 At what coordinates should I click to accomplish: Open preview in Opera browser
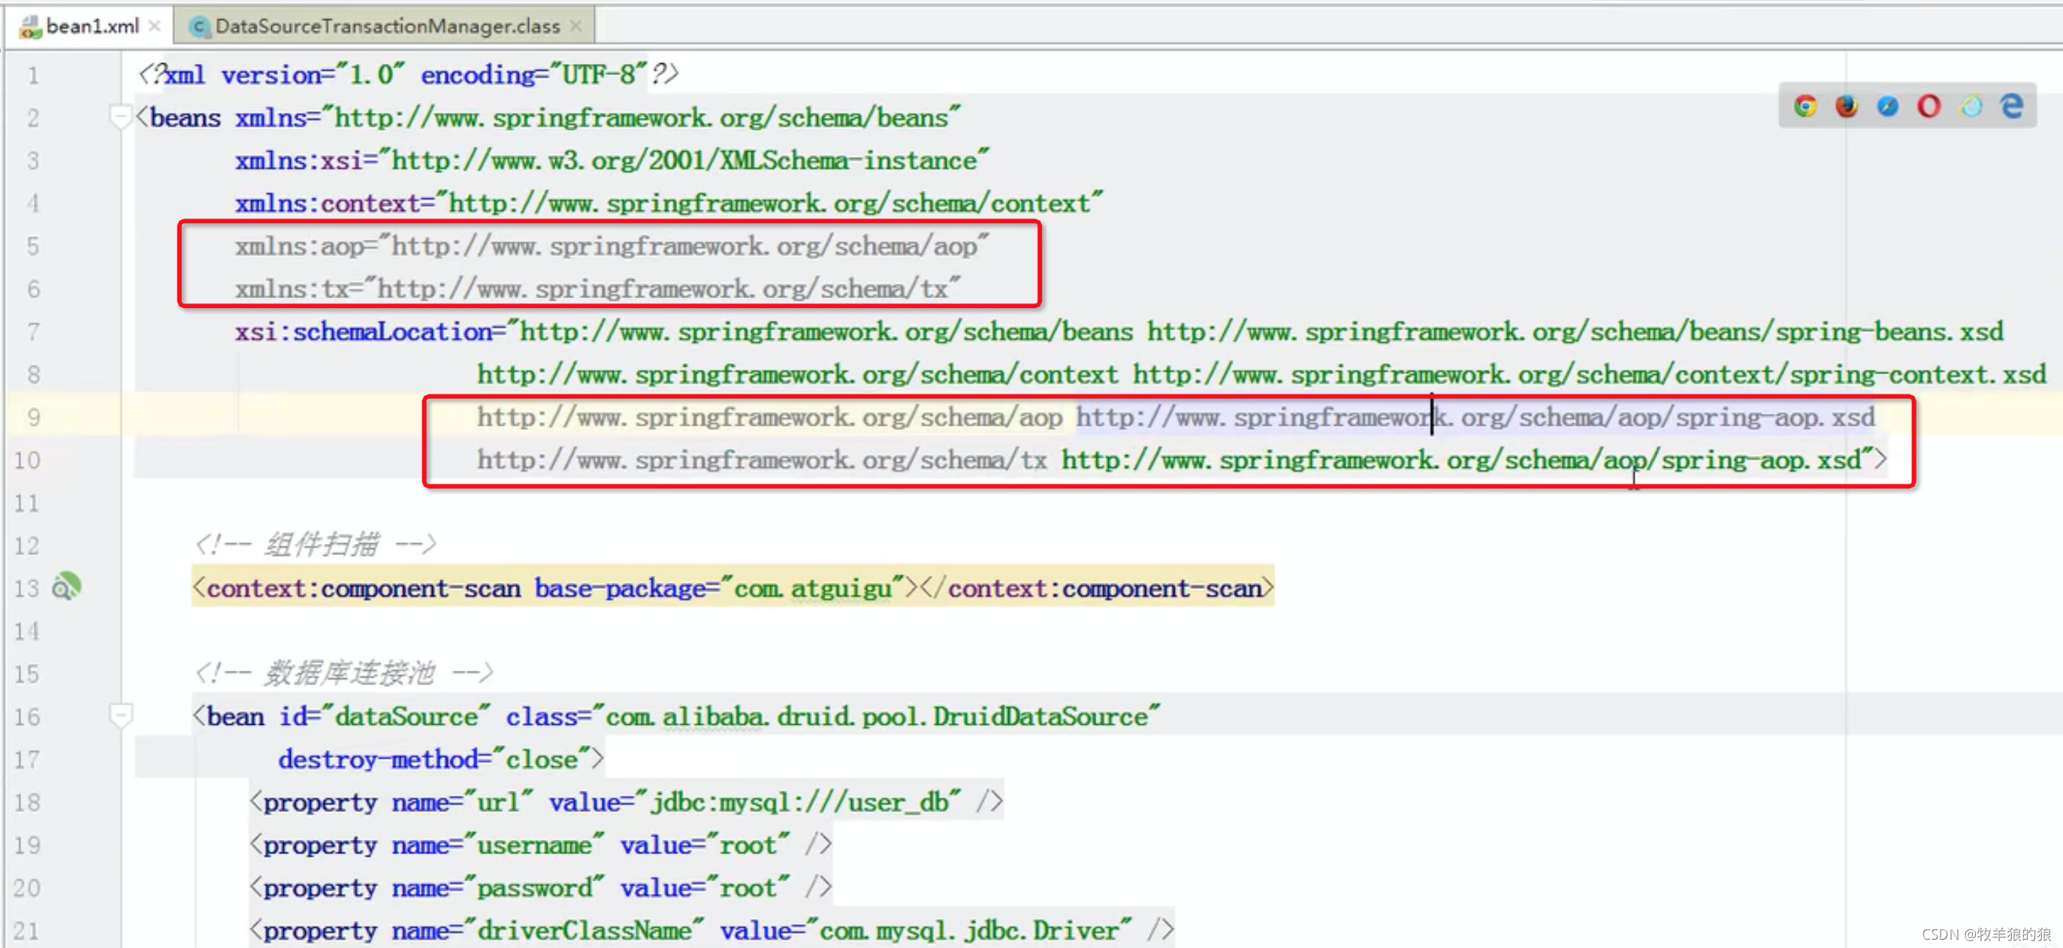click(1929, 106)
